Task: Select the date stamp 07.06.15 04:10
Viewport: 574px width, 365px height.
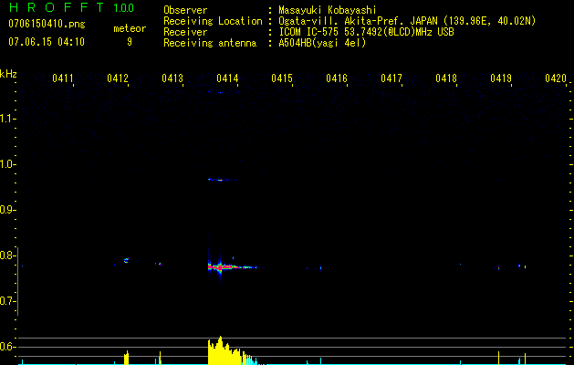Action: [x=47, y=42]
